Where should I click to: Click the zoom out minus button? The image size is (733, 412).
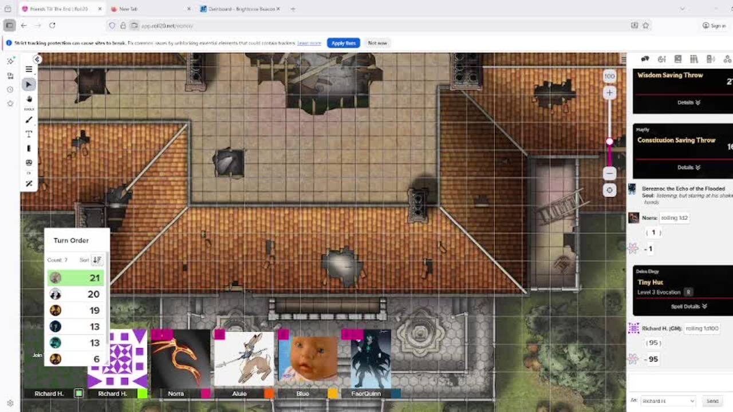(609, 173)
